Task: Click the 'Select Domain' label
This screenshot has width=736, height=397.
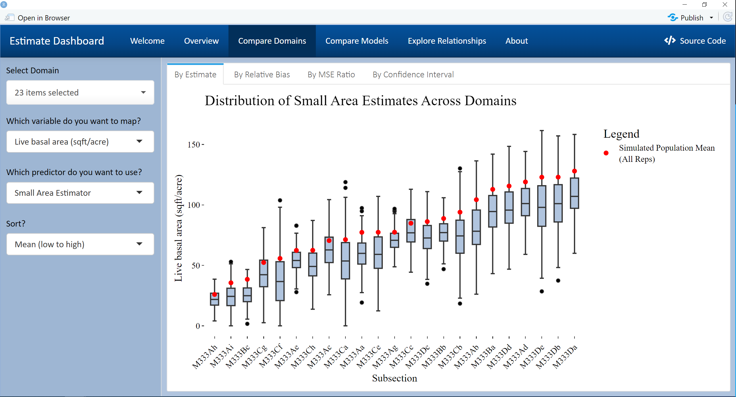Action: [x=32, y=70]
